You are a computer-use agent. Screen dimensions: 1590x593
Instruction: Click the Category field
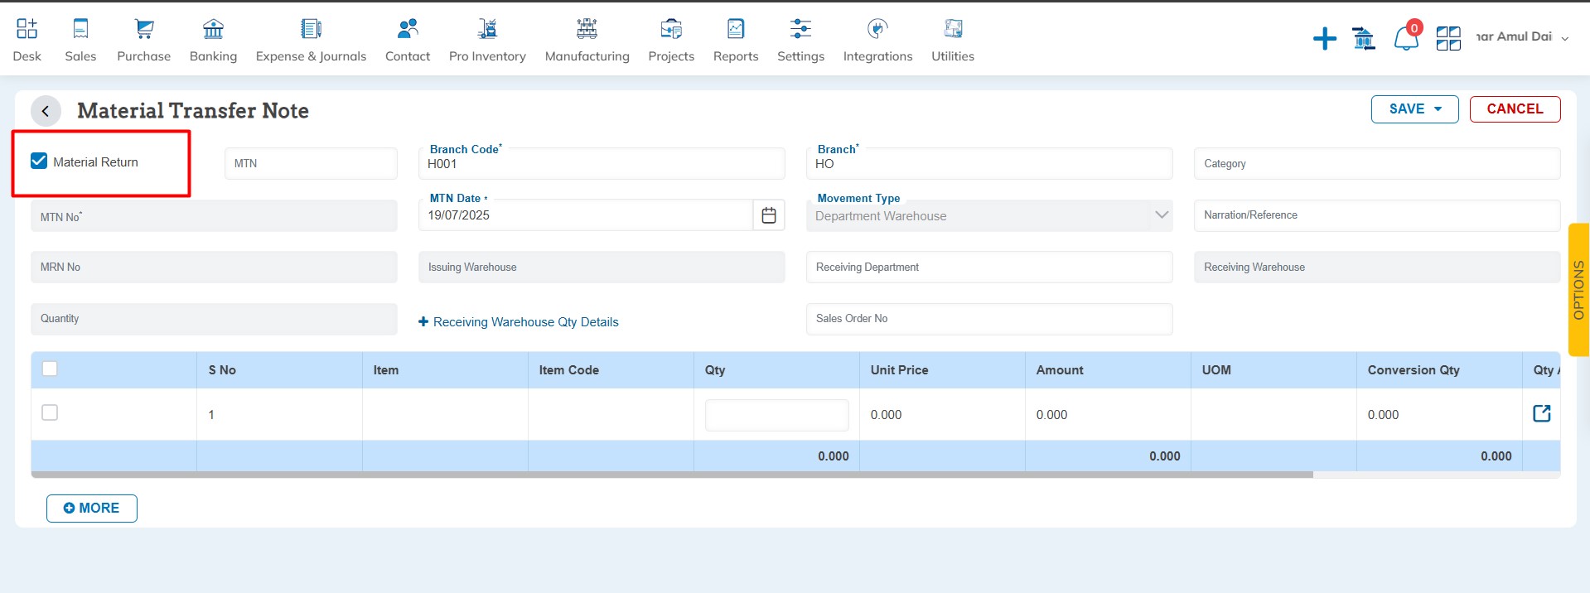[x=1377, y=163]
